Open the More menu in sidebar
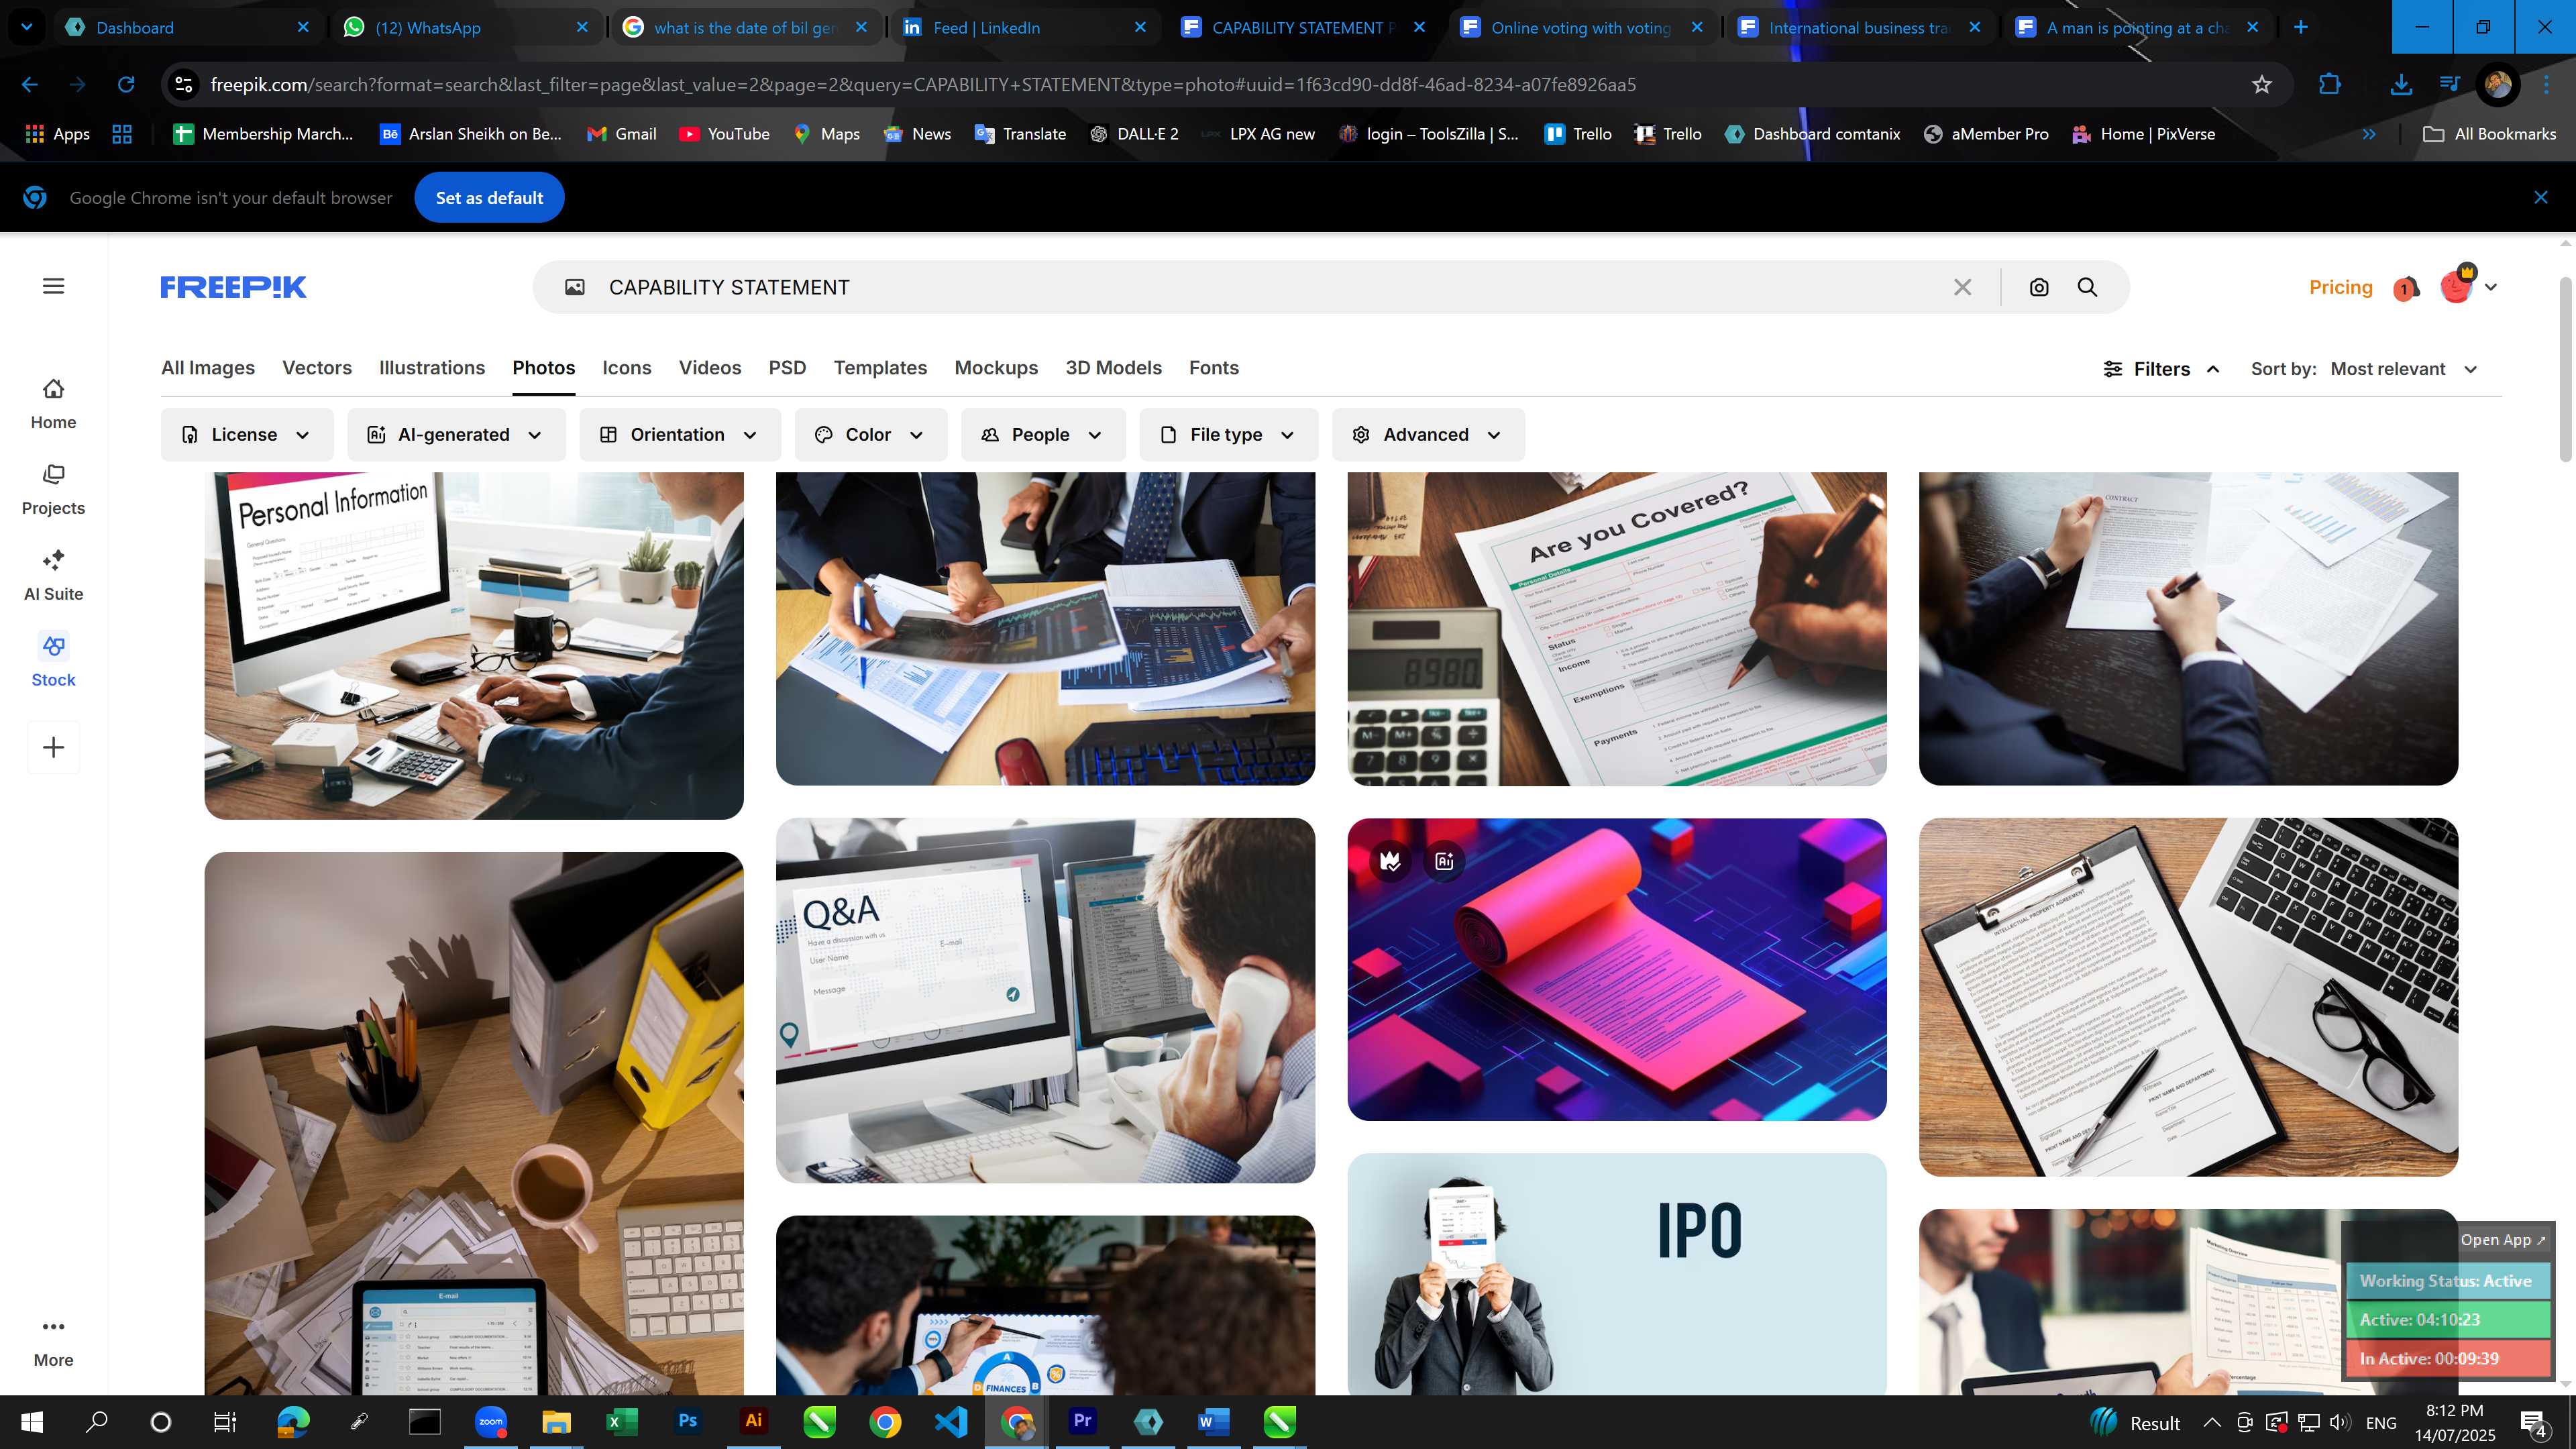2576x1449 pixels. 54,1343
